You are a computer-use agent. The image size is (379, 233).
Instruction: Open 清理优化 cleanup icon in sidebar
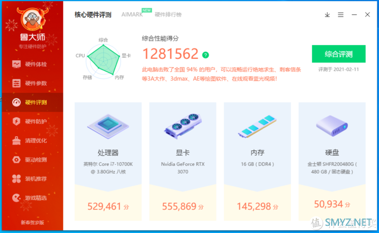pos(16,140)
